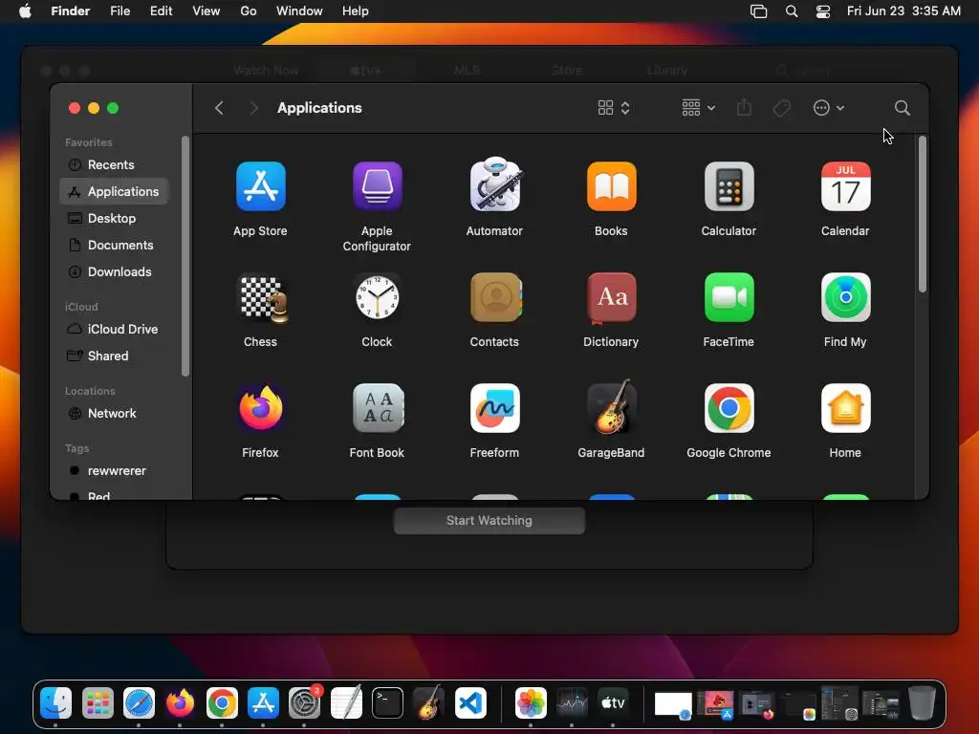979x734 pixels.
Task: Open Visual Studio Code from the Dock
Action: 470,703
